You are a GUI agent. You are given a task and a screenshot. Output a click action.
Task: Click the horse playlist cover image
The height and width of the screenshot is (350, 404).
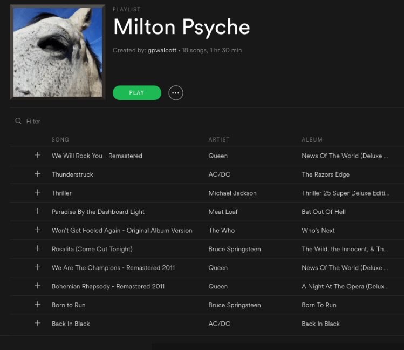tap(58, 52)
